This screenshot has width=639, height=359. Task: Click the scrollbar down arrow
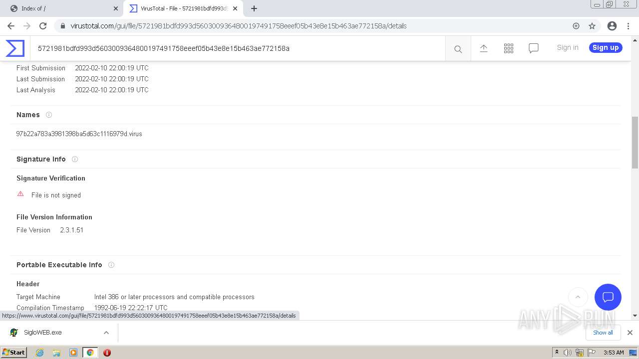pyautogui.click(x=635, y=315)
